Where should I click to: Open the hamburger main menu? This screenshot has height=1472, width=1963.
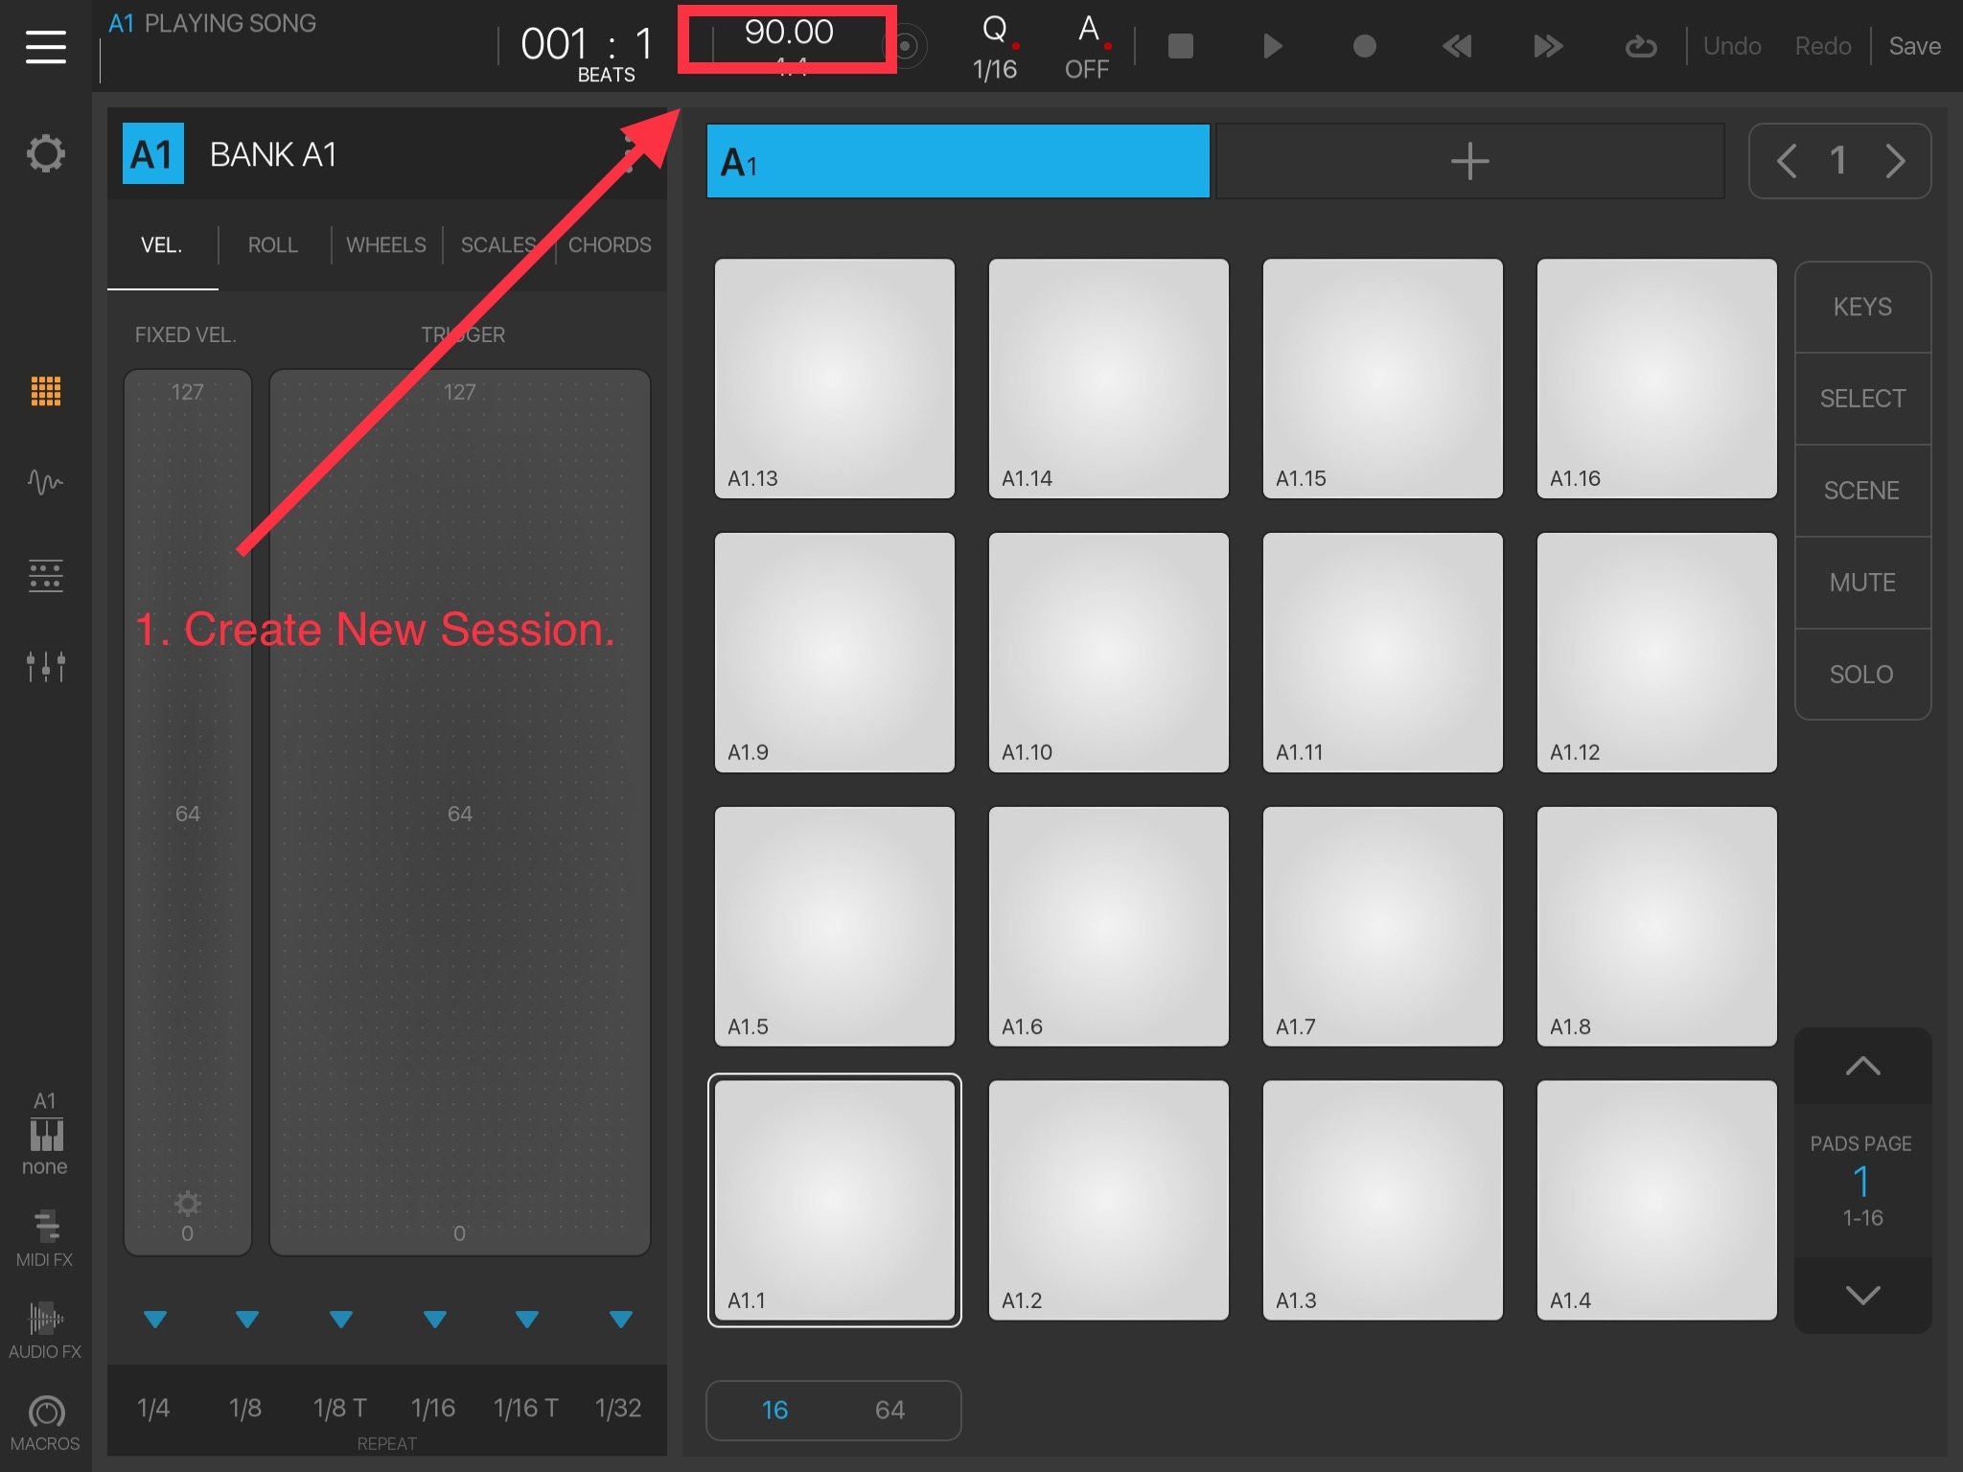tap(45, 46)
